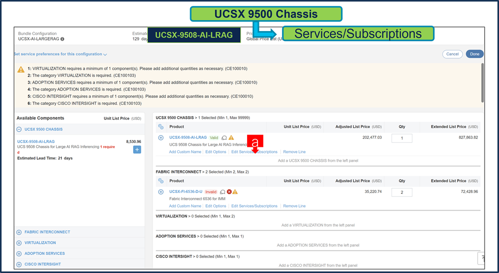The height and width of the screenshot is (273, 499).
Task: Click the large warning icon in the messages banner
Action: (x=21, y=69)
